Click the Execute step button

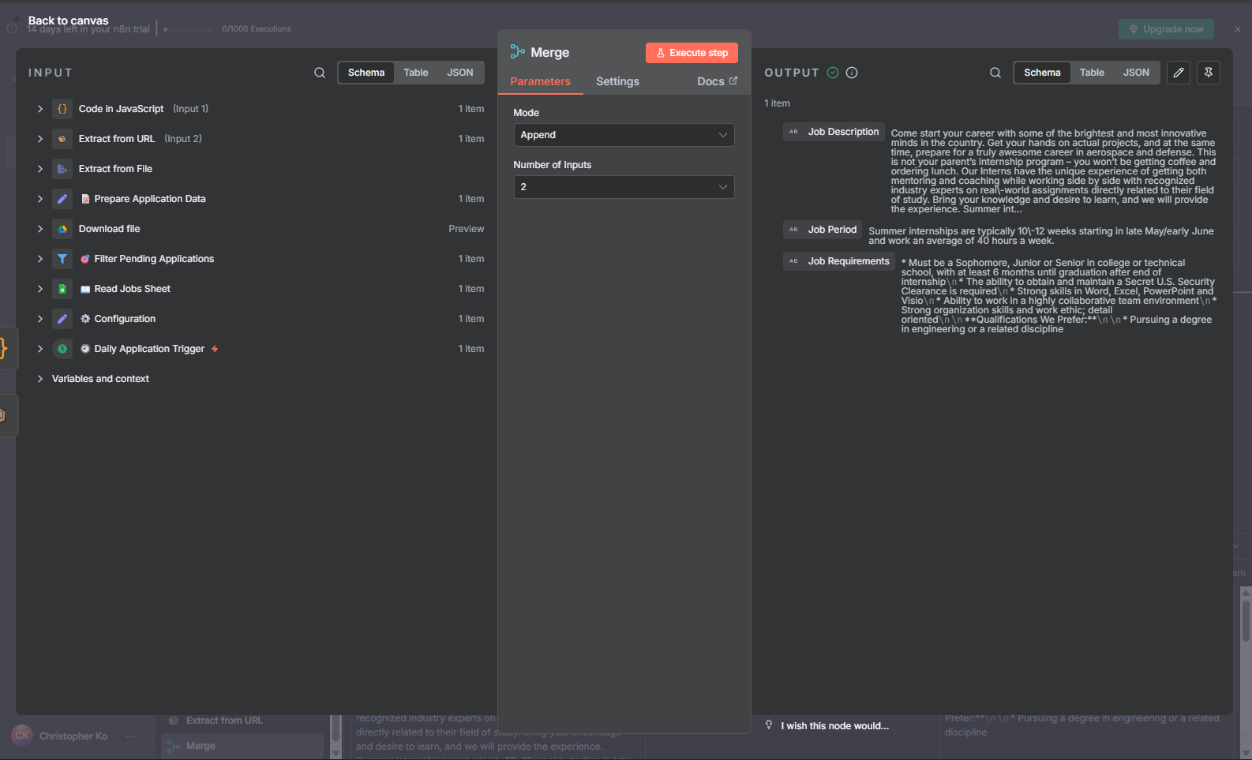692,53
